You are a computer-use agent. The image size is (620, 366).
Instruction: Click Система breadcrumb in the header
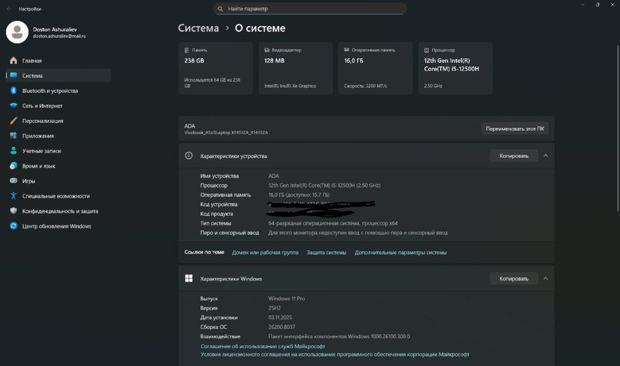tap(198, 28)
